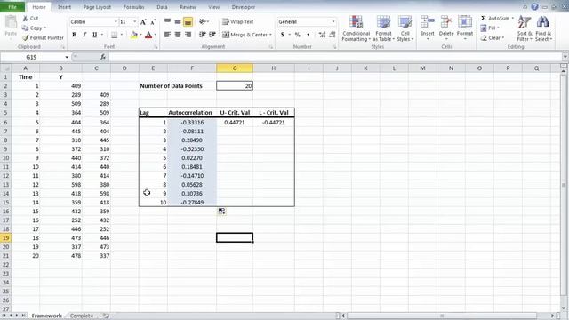Decrease decimal places
Image resolution: width=569 pixels, height=320 pixels.
[x=332, y=35]
